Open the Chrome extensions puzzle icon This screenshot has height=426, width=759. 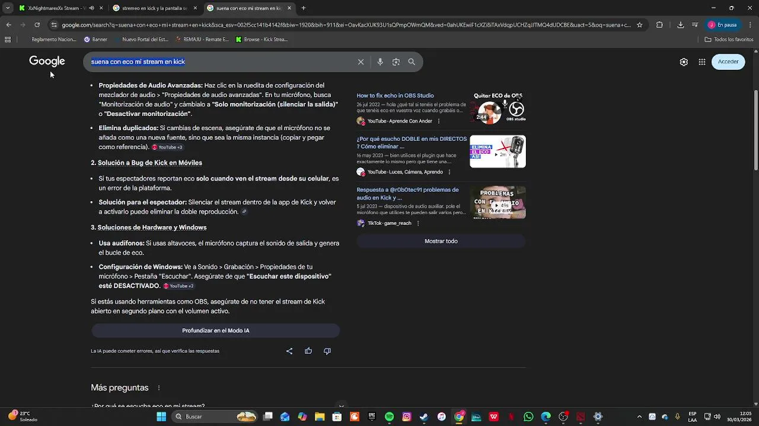coord(659,25)
